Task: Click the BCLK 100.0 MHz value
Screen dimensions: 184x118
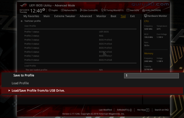Action: point(148,37)
